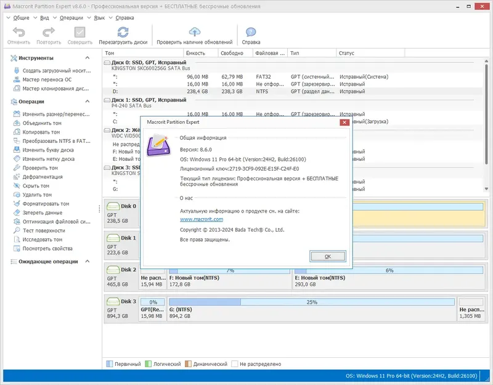The height and width of the screenshot is (385, 493).
Task: Sort by the Емкость column header
Action: coord(201,53)
